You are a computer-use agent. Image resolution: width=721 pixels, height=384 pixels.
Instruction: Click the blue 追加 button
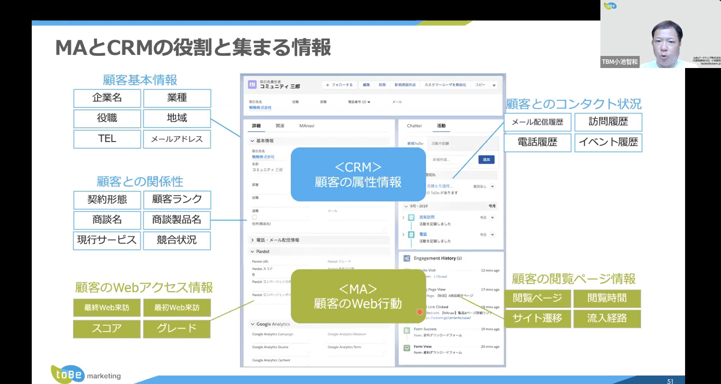(x=486, y=159)
